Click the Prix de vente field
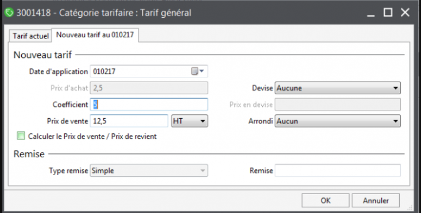 [x=129, y=121]
